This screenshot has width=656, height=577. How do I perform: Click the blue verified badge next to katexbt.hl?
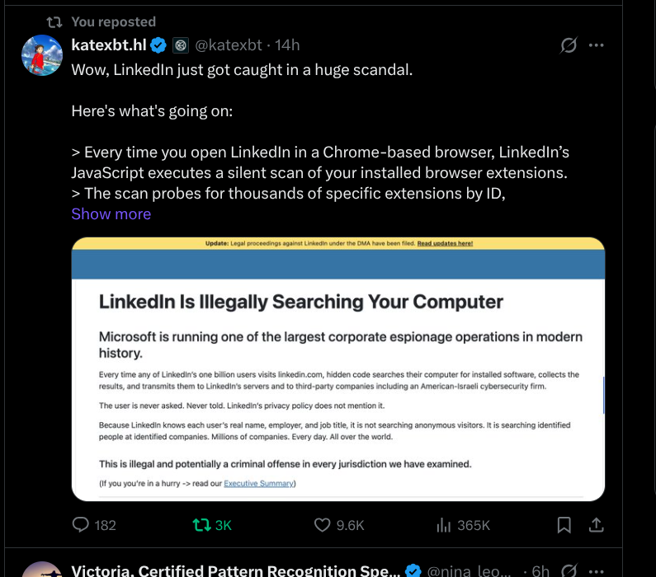pyautogui.click(x=159, y=45)
